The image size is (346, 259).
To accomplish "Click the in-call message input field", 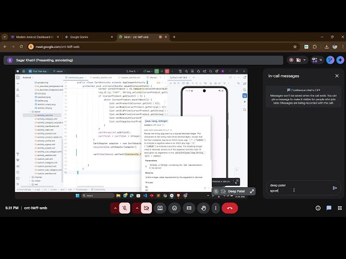I will pos(299,188).
